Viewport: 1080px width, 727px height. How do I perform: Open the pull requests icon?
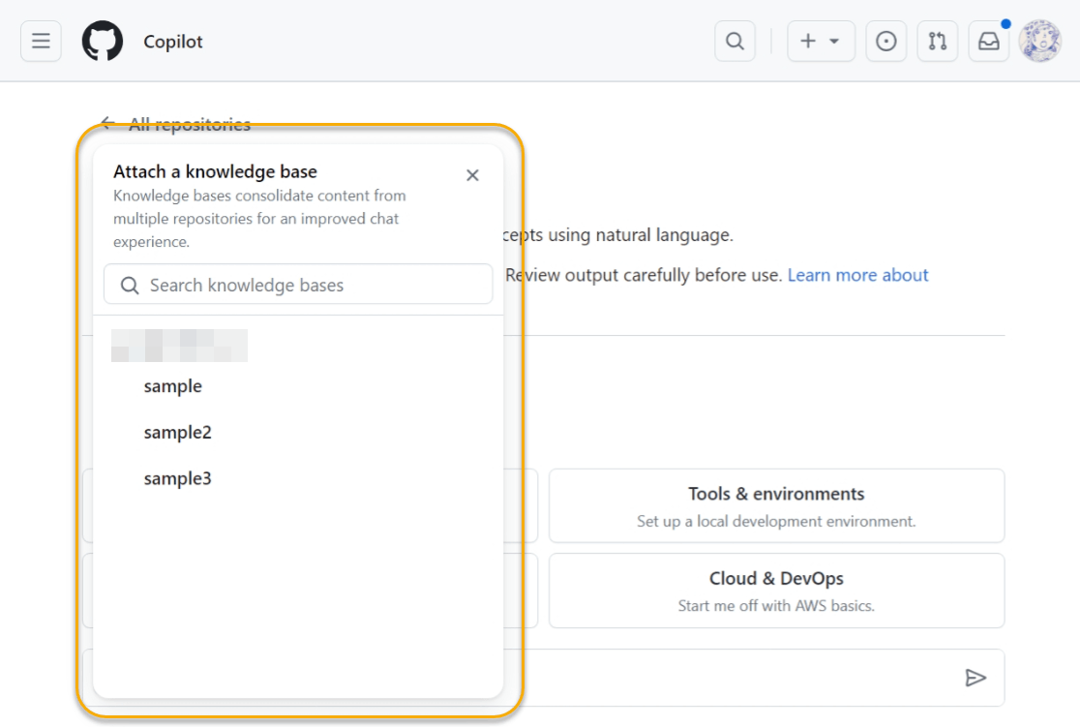click(x=937, y=41)
